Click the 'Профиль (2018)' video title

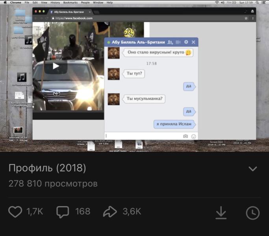coord(47,168)
